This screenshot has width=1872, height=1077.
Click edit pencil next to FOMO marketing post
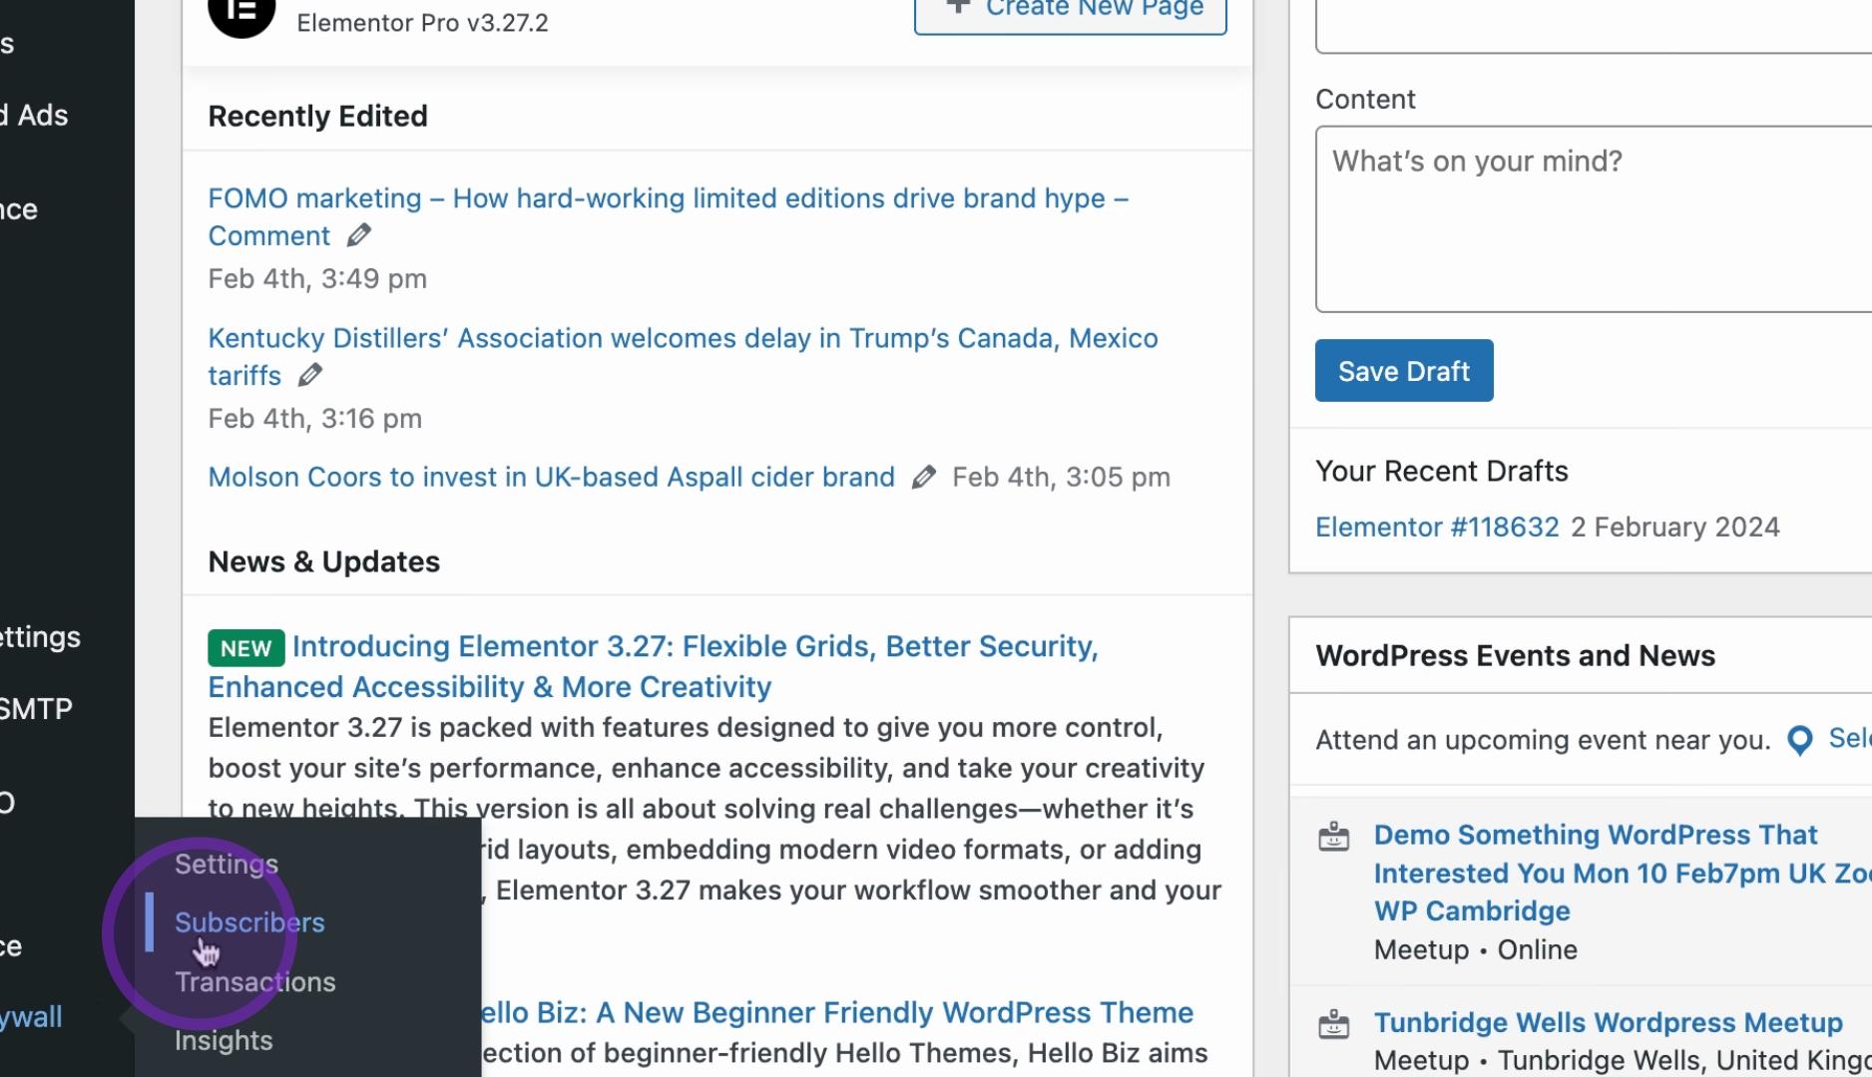coord(359,235)
